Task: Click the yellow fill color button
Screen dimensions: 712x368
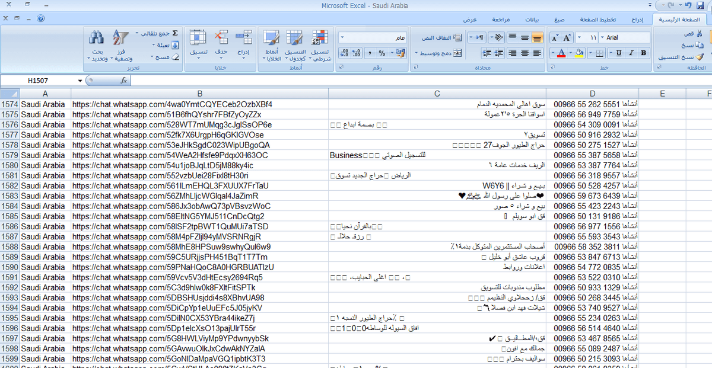Action: (580, 53)
